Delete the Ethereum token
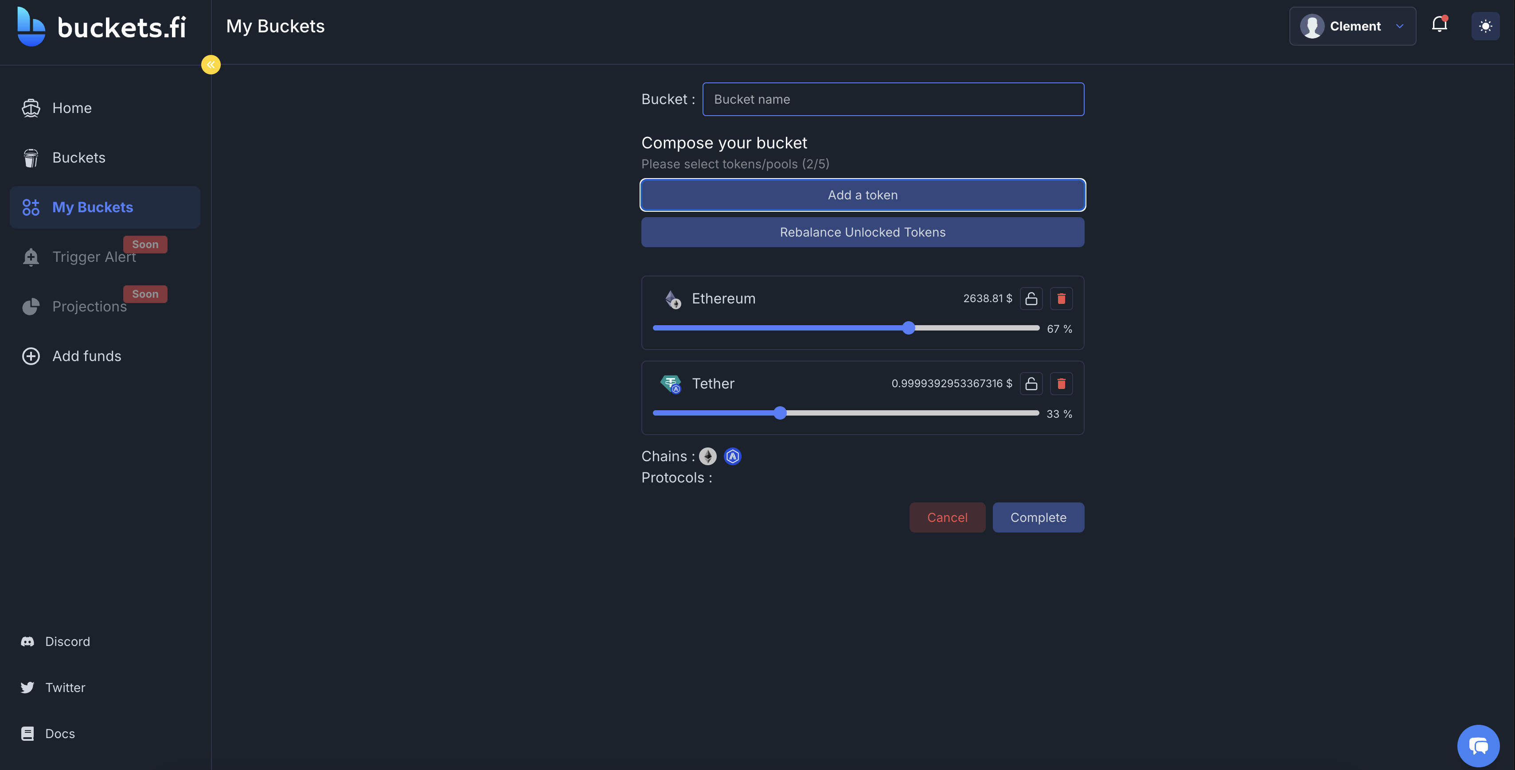This screenshot has width=1515, height=770. [1061, 299]
